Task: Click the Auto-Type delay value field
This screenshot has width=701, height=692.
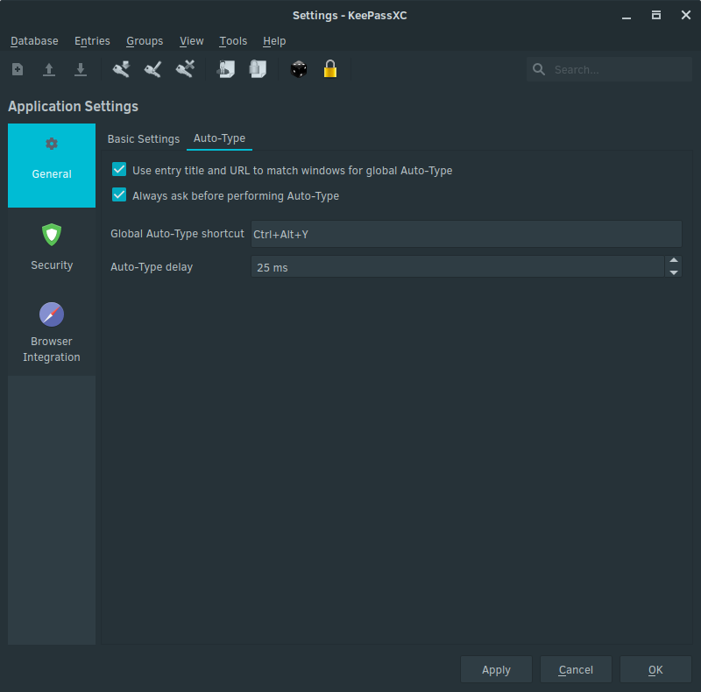Action: point(457,267)
